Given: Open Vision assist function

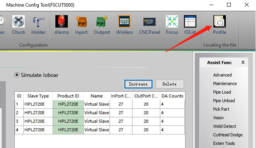Looking at the screenshot, I should 218,118.
